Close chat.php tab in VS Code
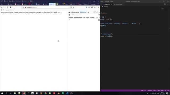Screen dimensions: 170x95 tap(112, 4)
